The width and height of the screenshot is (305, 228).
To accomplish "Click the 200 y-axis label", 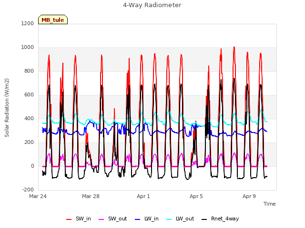I will click(x=29, y=142).
